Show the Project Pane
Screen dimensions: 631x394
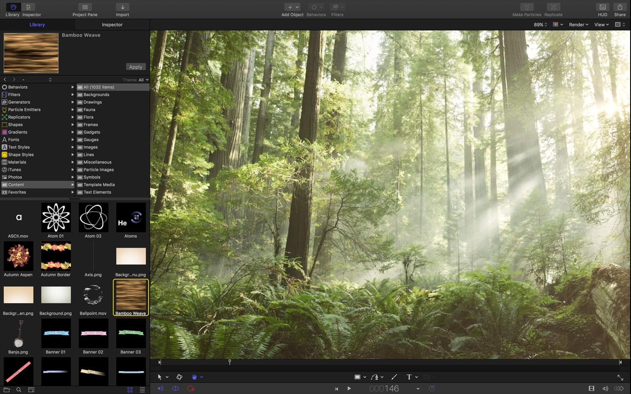(85, 7)
